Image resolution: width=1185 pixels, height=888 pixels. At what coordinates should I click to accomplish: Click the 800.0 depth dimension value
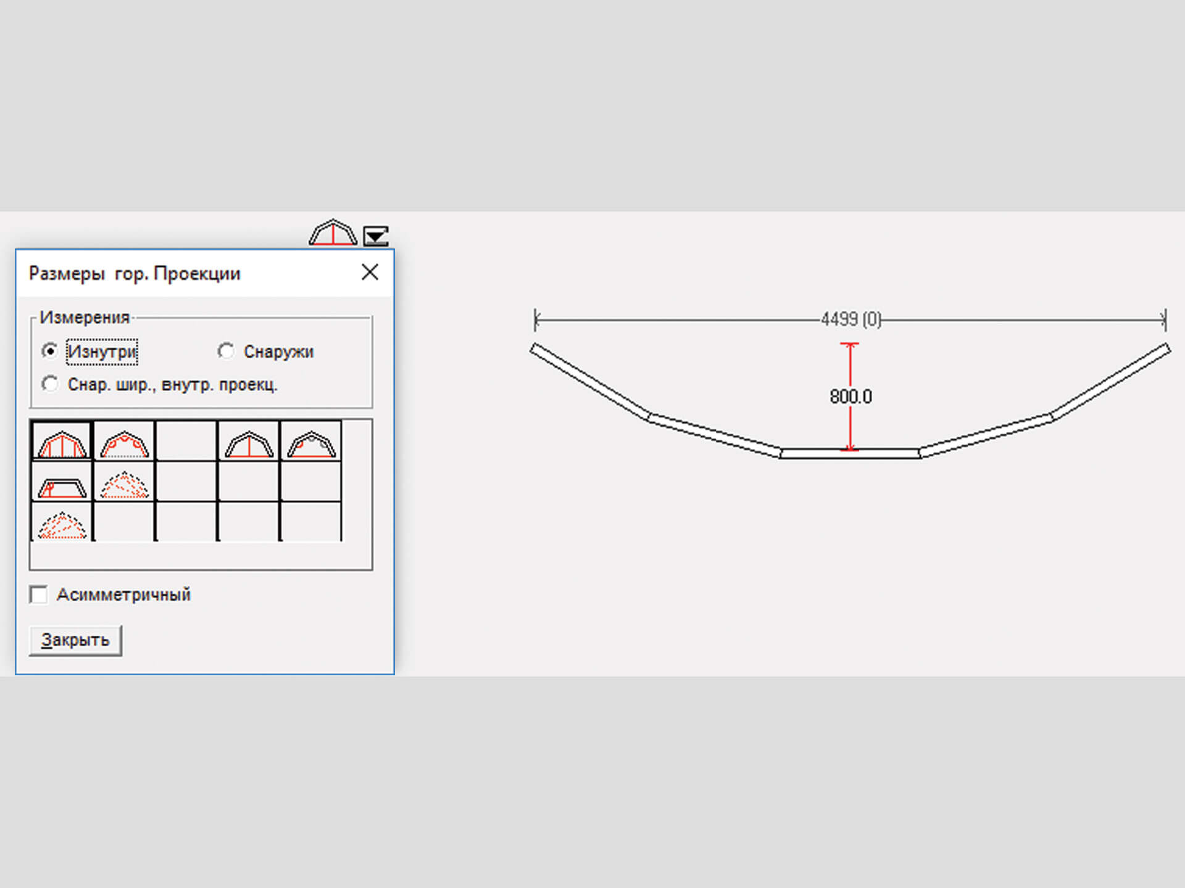click(x=850, y=397)
